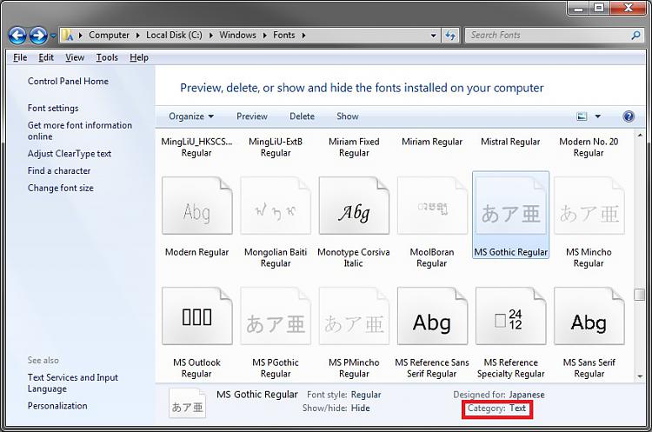The width and height of the screenshot is (652, 432).
Task: Open the Tools menu
Action: point(107,57)
